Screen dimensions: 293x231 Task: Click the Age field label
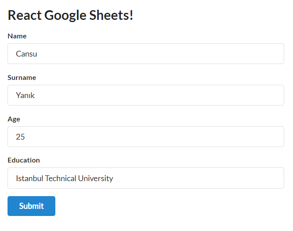(x=14, y=119)
